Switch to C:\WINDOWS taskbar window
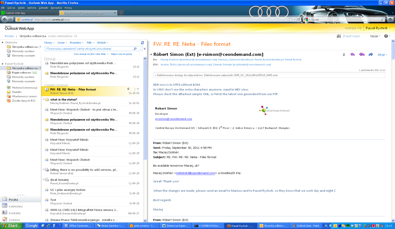 point(208,226)
